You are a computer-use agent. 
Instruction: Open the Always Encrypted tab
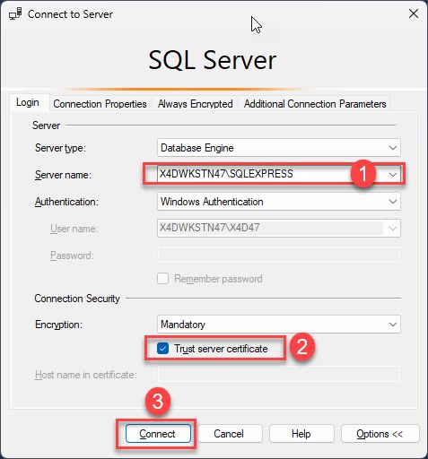click(195, 104)
